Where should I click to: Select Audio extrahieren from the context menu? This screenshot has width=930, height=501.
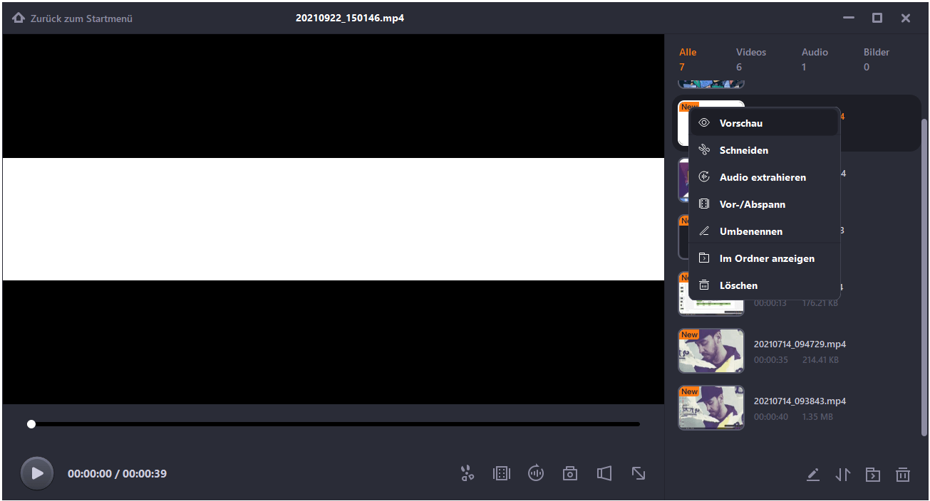tap(764, 177)
